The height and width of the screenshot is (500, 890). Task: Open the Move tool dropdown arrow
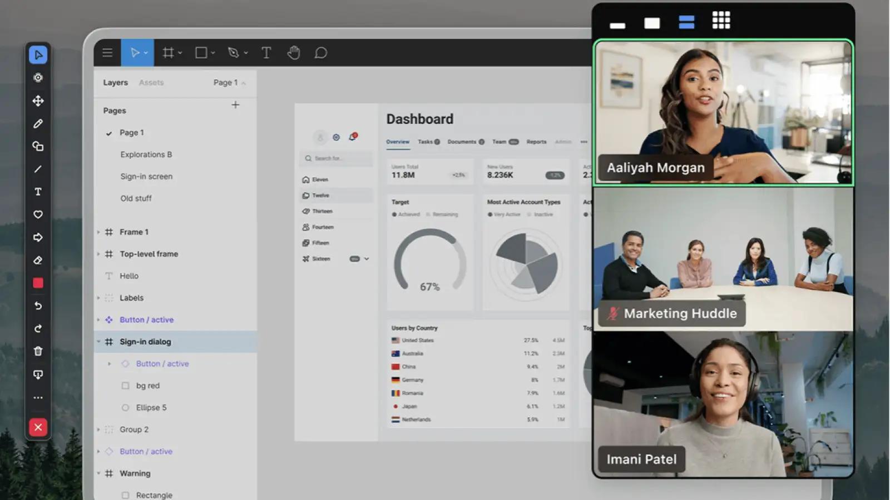pyautogui.click(x=146, y=53)
